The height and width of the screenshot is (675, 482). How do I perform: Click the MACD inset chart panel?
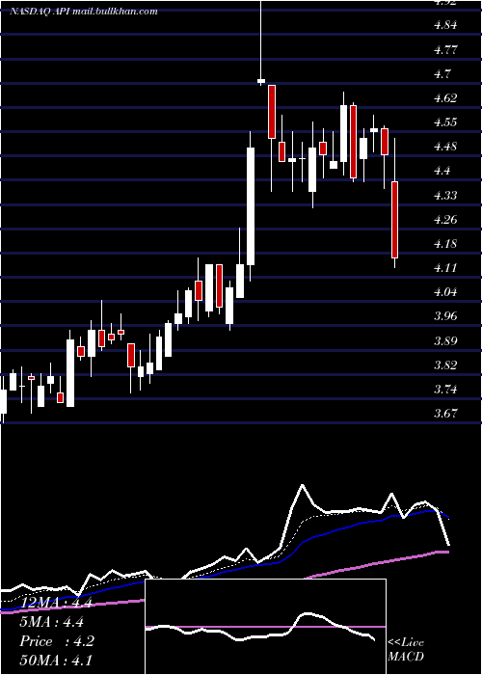[x=265, y=627]
